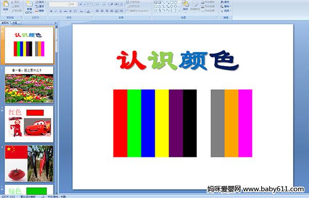Toggle Align Text Left
Screen dimensions: 309x198
(x=97, y=11)
